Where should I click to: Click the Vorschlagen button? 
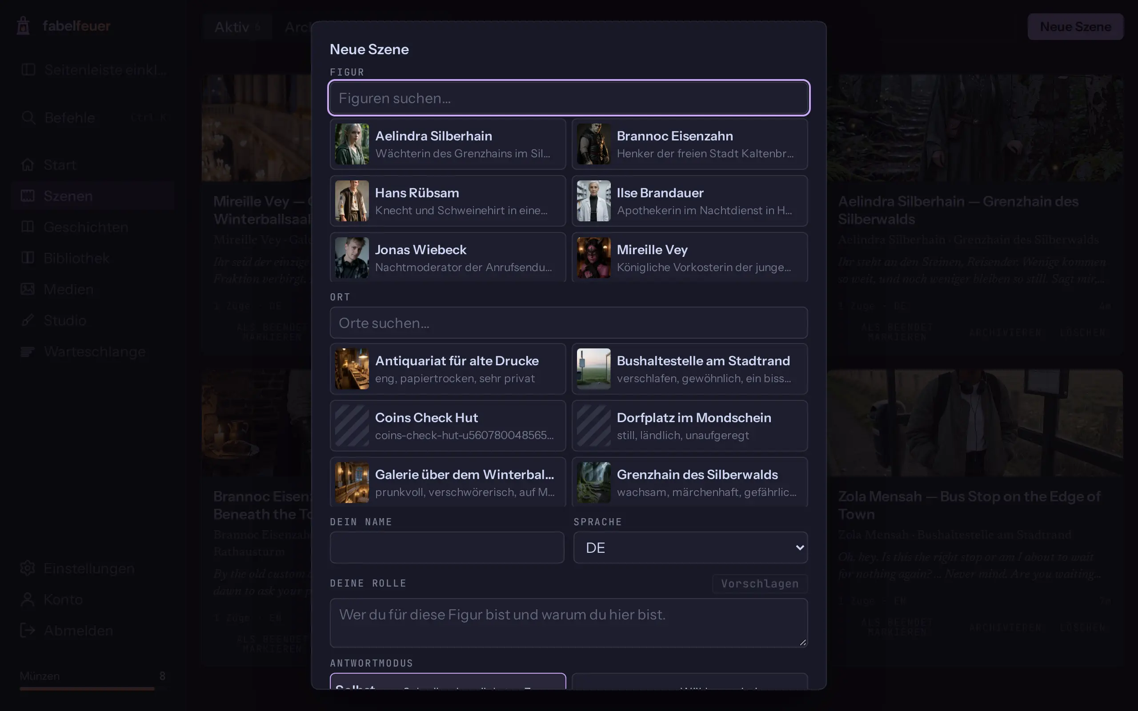pos(759,583)
